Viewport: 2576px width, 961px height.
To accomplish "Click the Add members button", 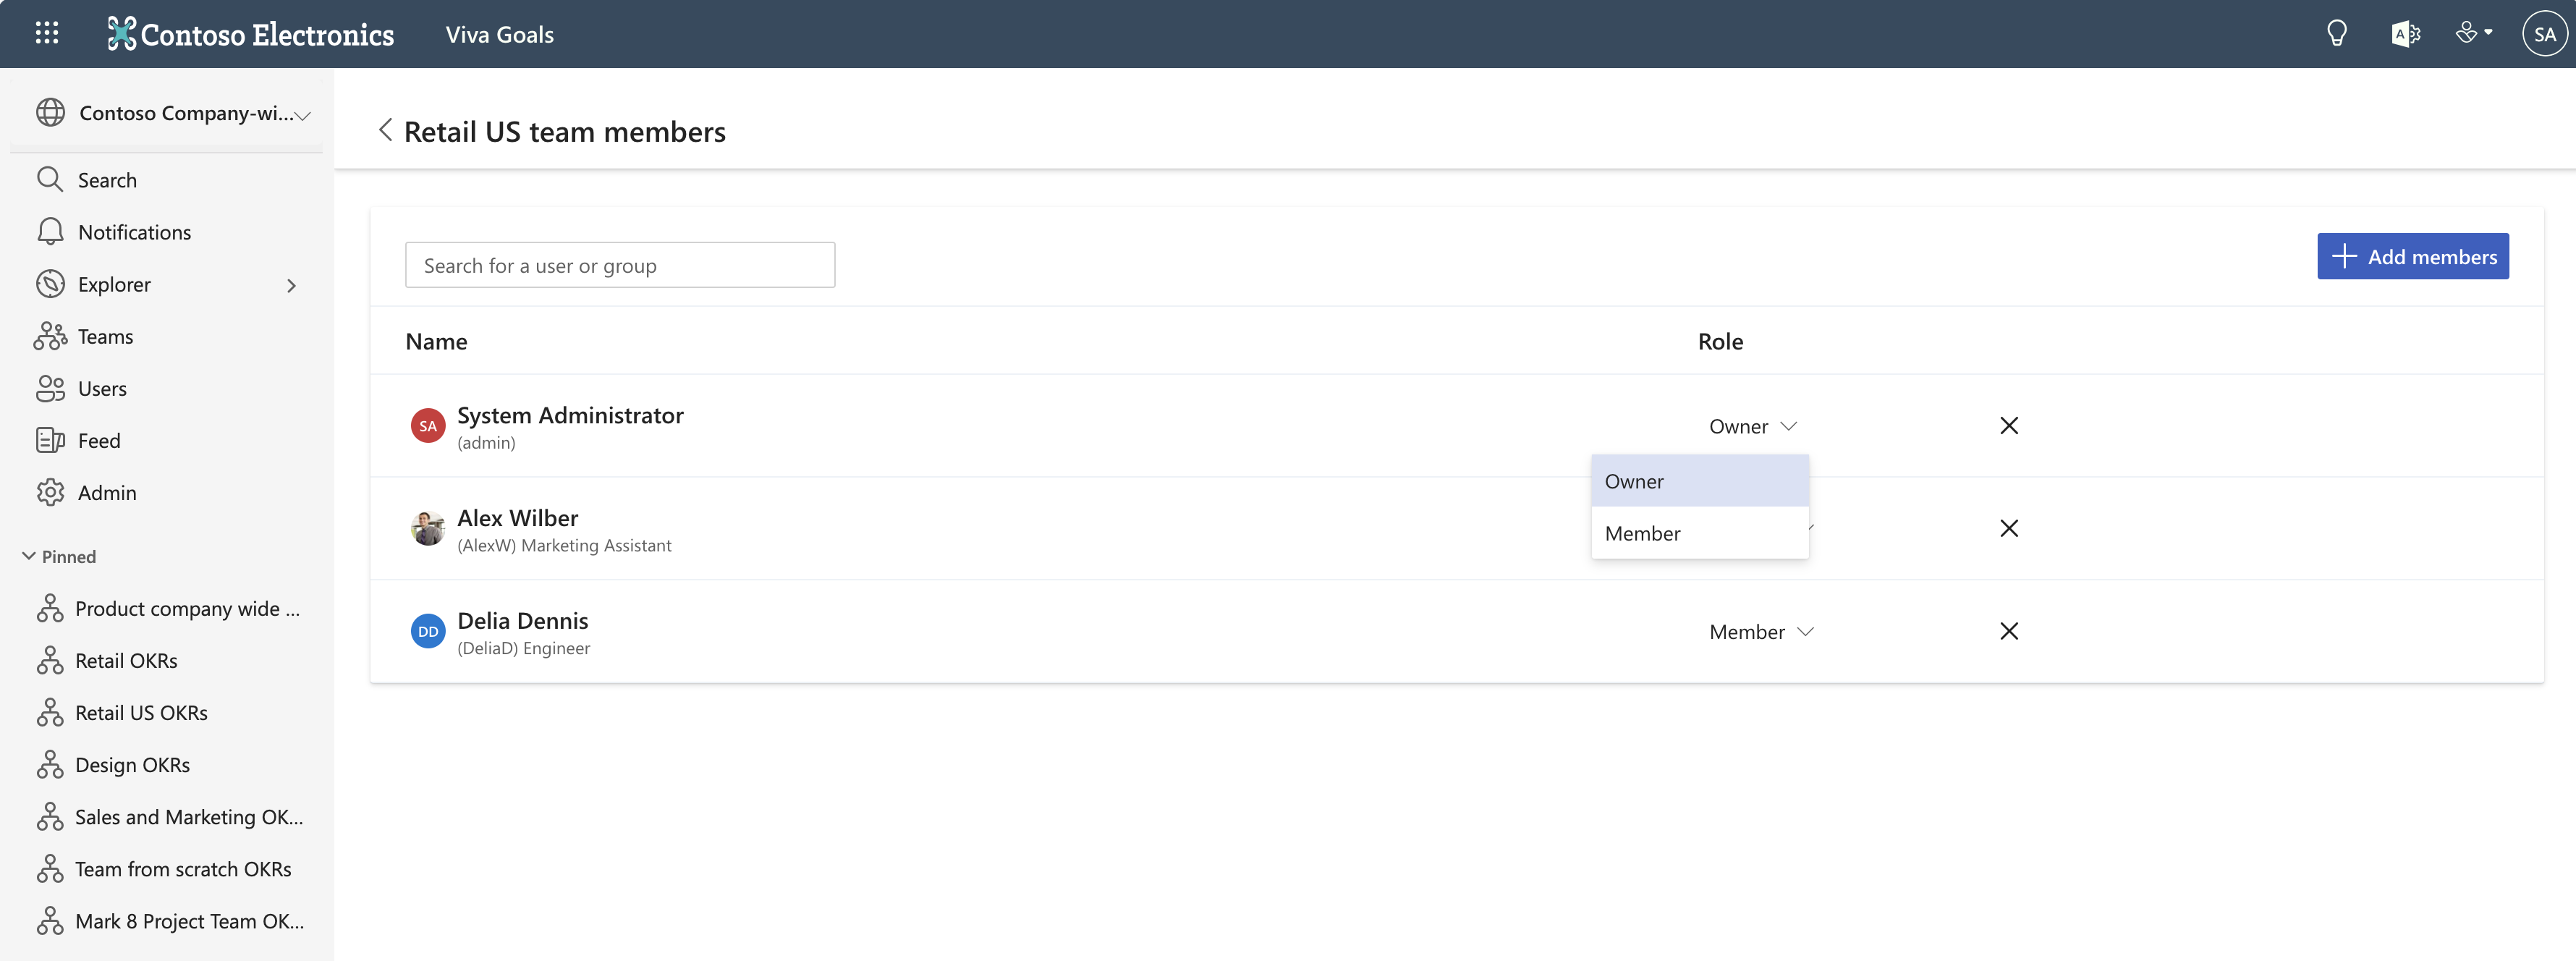I will [x=2412, y=256].
